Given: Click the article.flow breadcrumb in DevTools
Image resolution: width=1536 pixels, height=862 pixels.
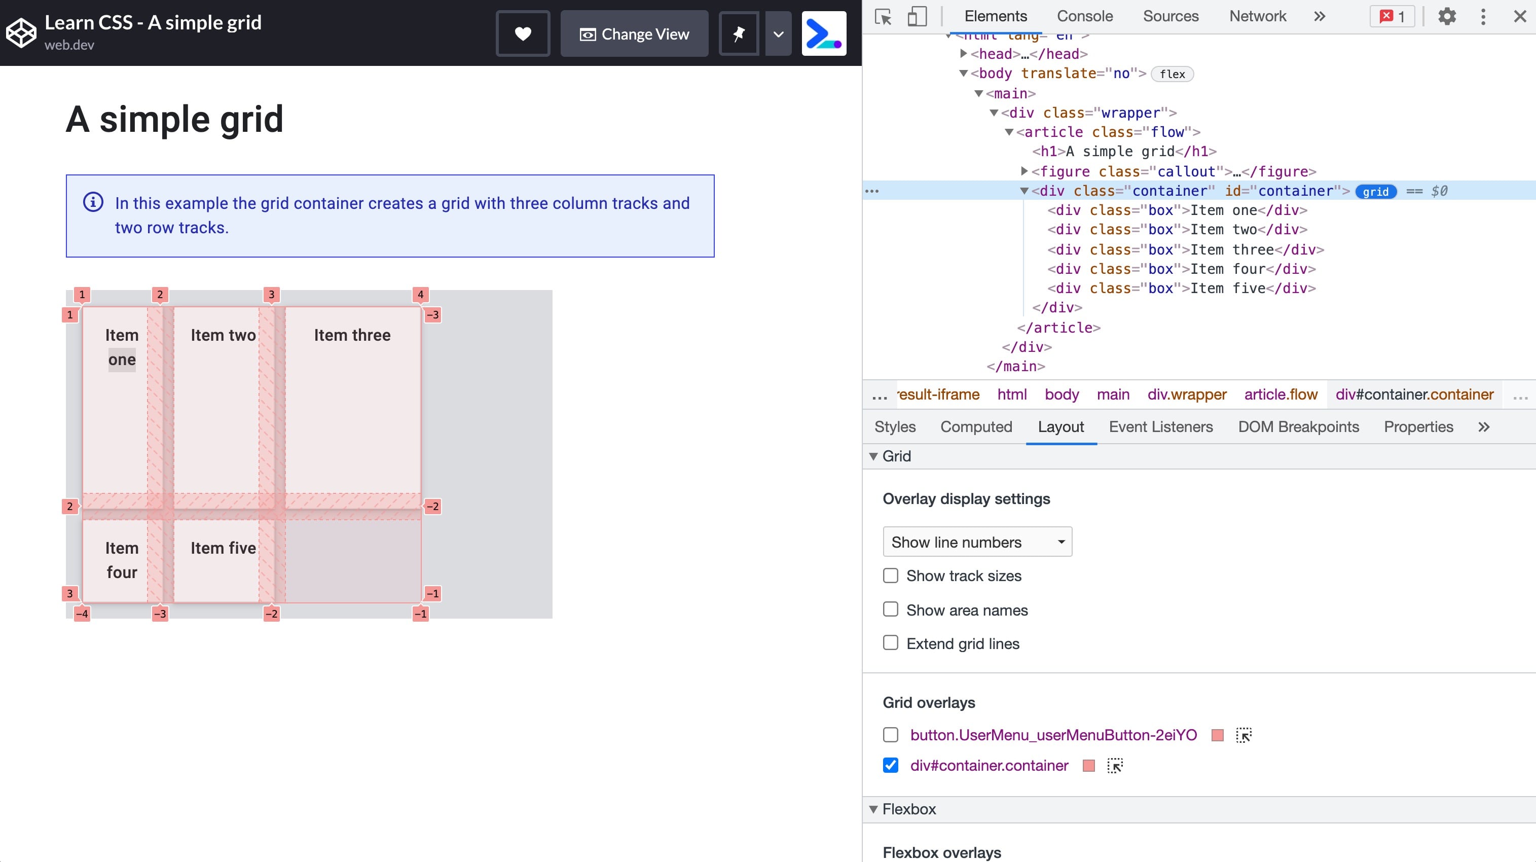Looking at the screenshot, I should pyautogui.click(x=1281, y=393).
